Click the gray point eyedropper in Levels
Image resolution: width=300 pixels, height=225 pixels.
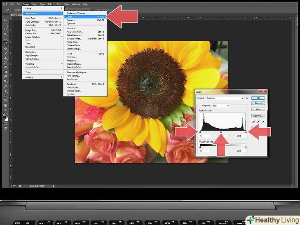click(x=258, y=122)
